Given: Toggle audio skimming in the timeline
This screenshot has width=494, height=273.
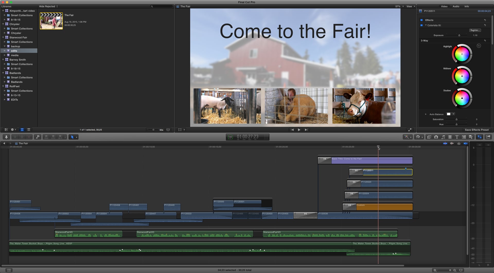Looking at the screenshot, I should pyautogui.click(x=452, y=143).
